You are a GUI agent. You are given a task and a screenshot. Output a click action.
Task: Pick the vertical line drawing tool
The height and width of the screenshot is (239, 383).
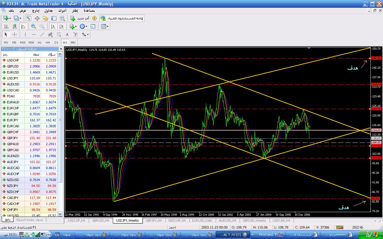click(25, 34)
